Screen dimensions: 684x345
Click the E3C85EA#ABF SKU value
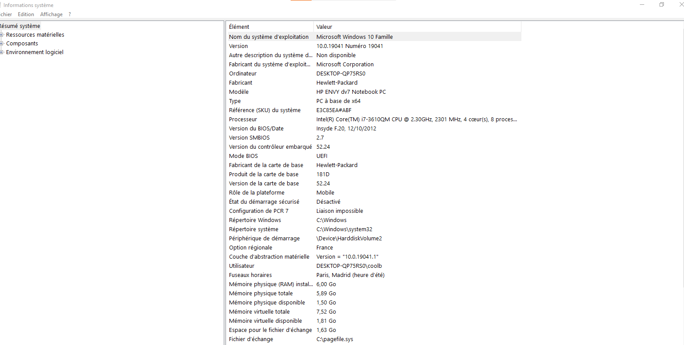click(x=334, y=110)
